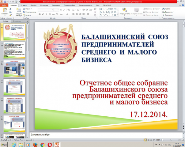Image resolution: width=185 pixels, height=147 pixels.
Task: Pick the triangle shape from gallery
Action: 101,12
